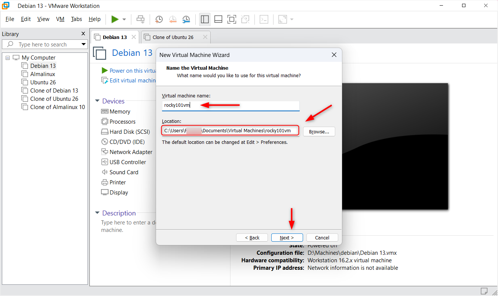
Task: Take a snapshot of this virtual machine
Action: point(159,19)
